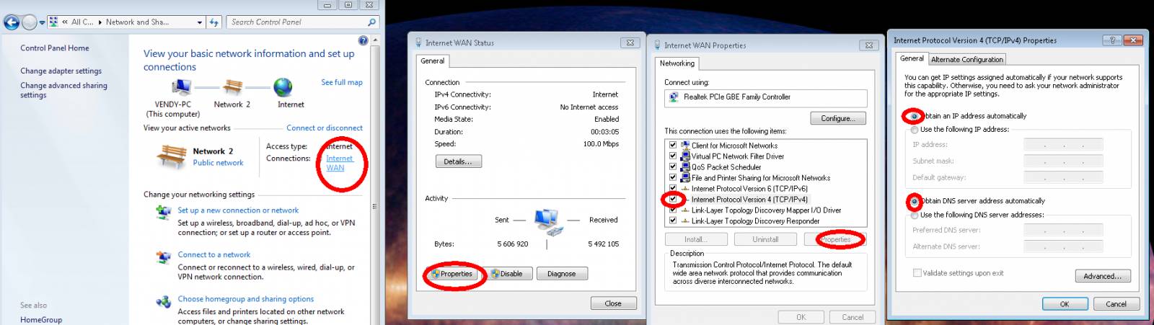Expand the breadcrumb chevron before All C...
This screenshot has width=1154, height=325.
[x=65, y=22]
